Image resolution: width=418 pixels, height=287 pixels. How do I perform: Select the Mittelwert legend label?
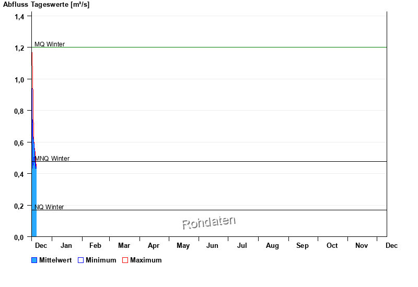tap(55, 260)
